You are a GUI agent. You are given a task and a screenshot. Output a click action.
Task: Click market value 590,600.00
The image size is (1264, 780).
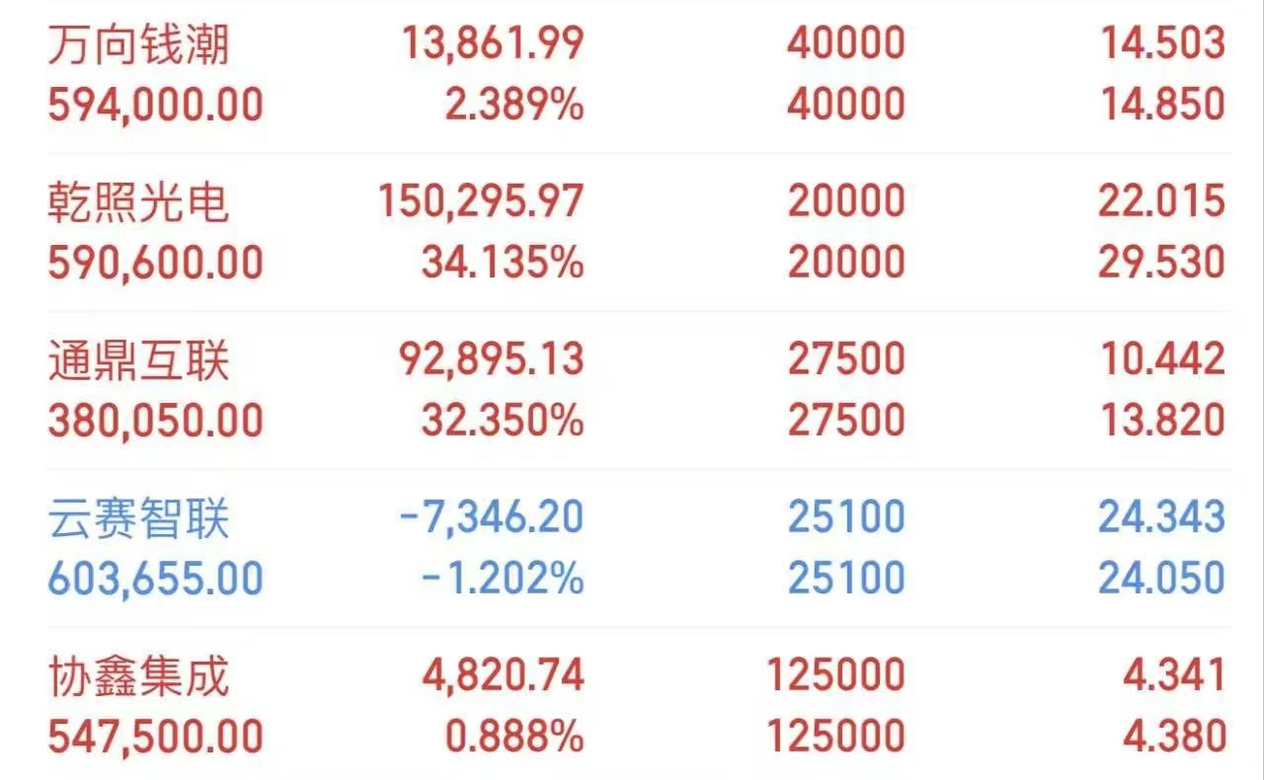pyautogui.click(x=156, y=263)
